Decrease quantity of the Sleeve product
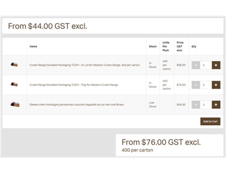The height and width of the screenshot is (169, 226). point(196,104)
